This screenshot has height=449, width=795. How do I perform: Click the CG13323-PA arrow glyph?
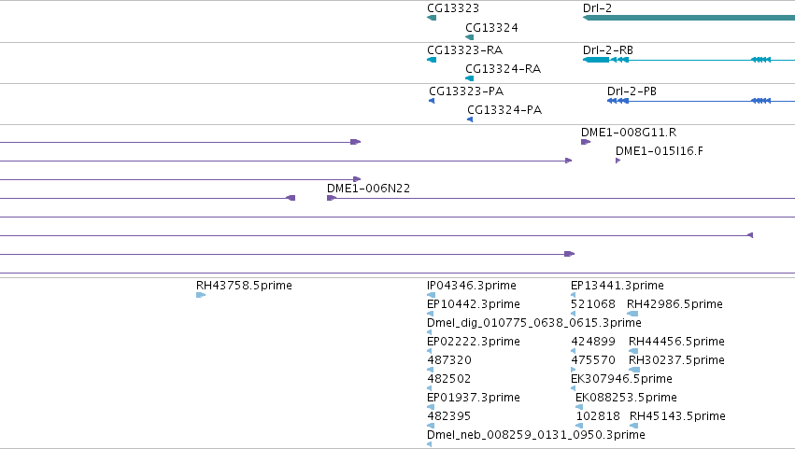coord(432,101)
